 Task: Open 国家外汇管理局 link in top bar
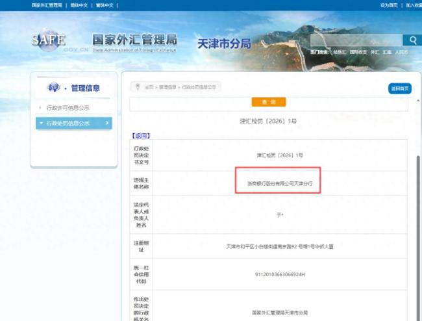coord(47,5)
